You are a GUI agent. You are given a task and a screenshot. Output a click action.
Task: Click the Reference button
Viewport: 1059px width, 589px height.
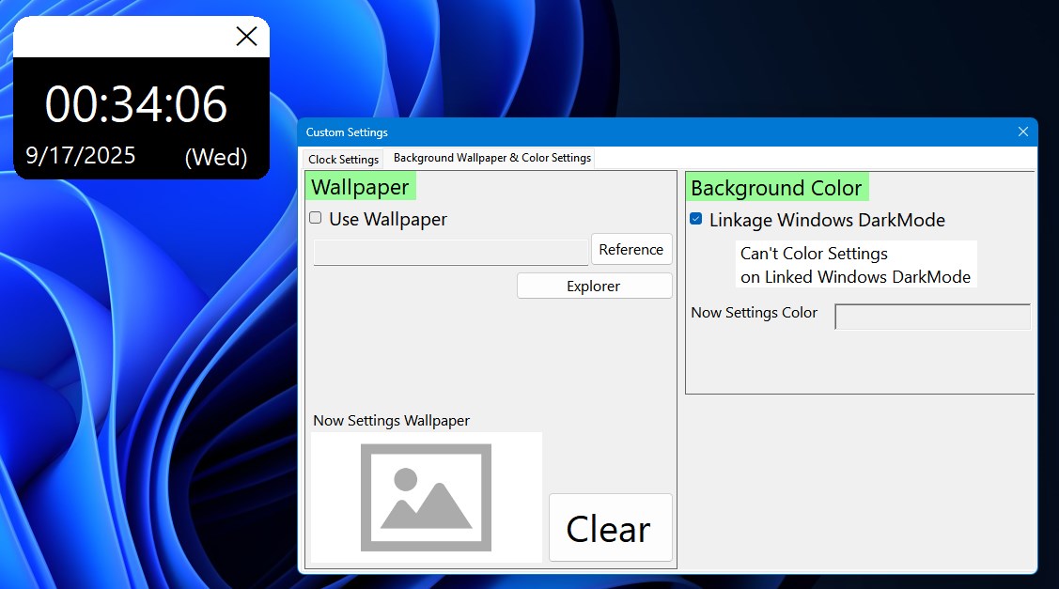point(631,249)
